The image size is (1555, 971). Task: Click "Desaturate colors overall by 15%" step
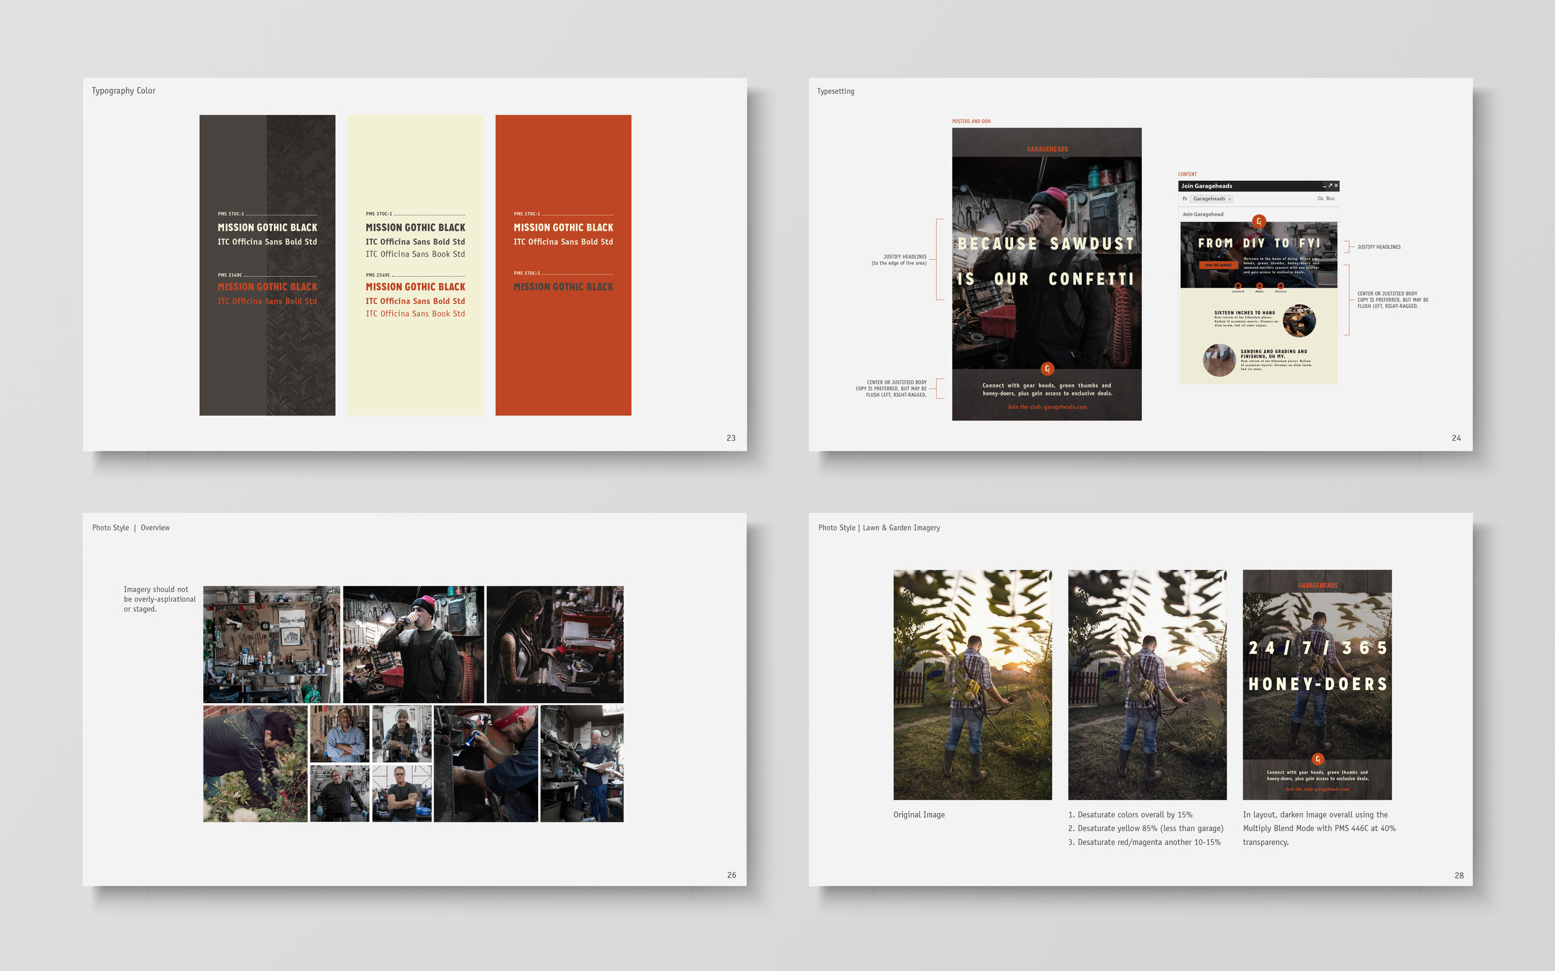pyautogui.click(x=1130, y=814)
